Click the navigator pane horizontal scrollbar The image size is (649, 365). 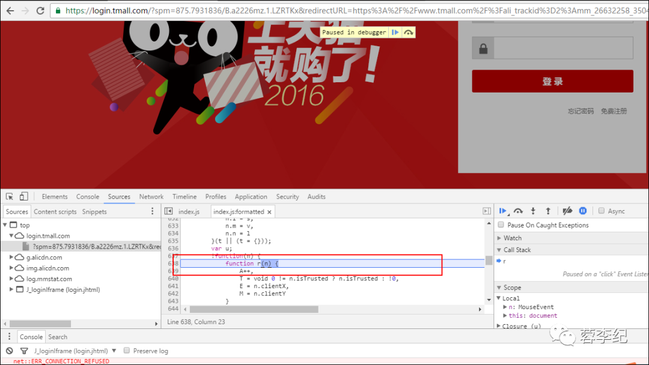point(40,324)
